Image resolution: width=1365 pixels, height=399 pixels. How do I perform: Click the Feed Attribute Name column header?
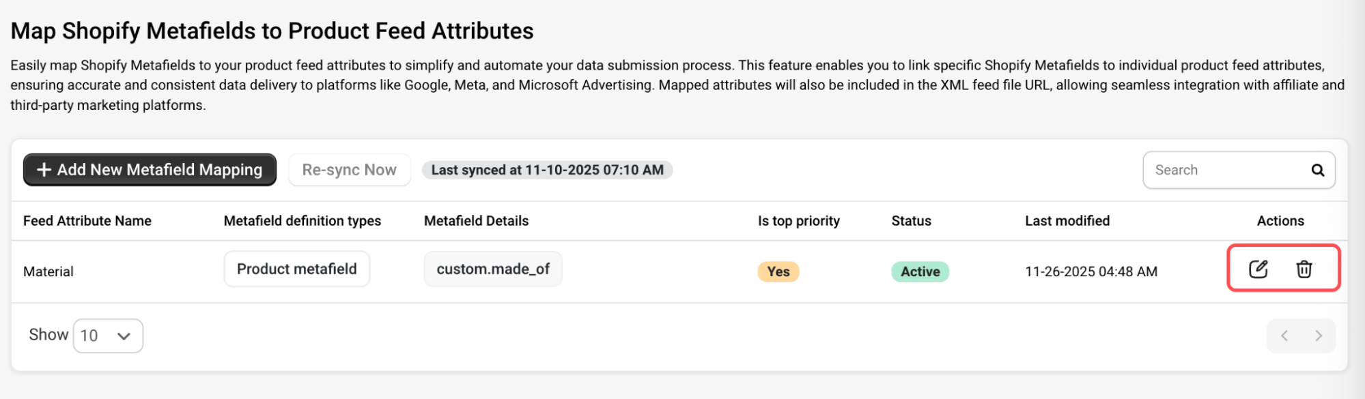click(87, 221)
